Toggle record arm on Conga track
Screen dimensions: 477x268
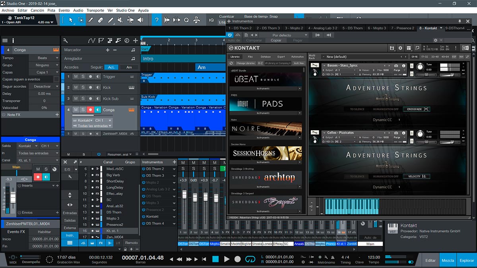pyautogui.click(x=91, y=110)
